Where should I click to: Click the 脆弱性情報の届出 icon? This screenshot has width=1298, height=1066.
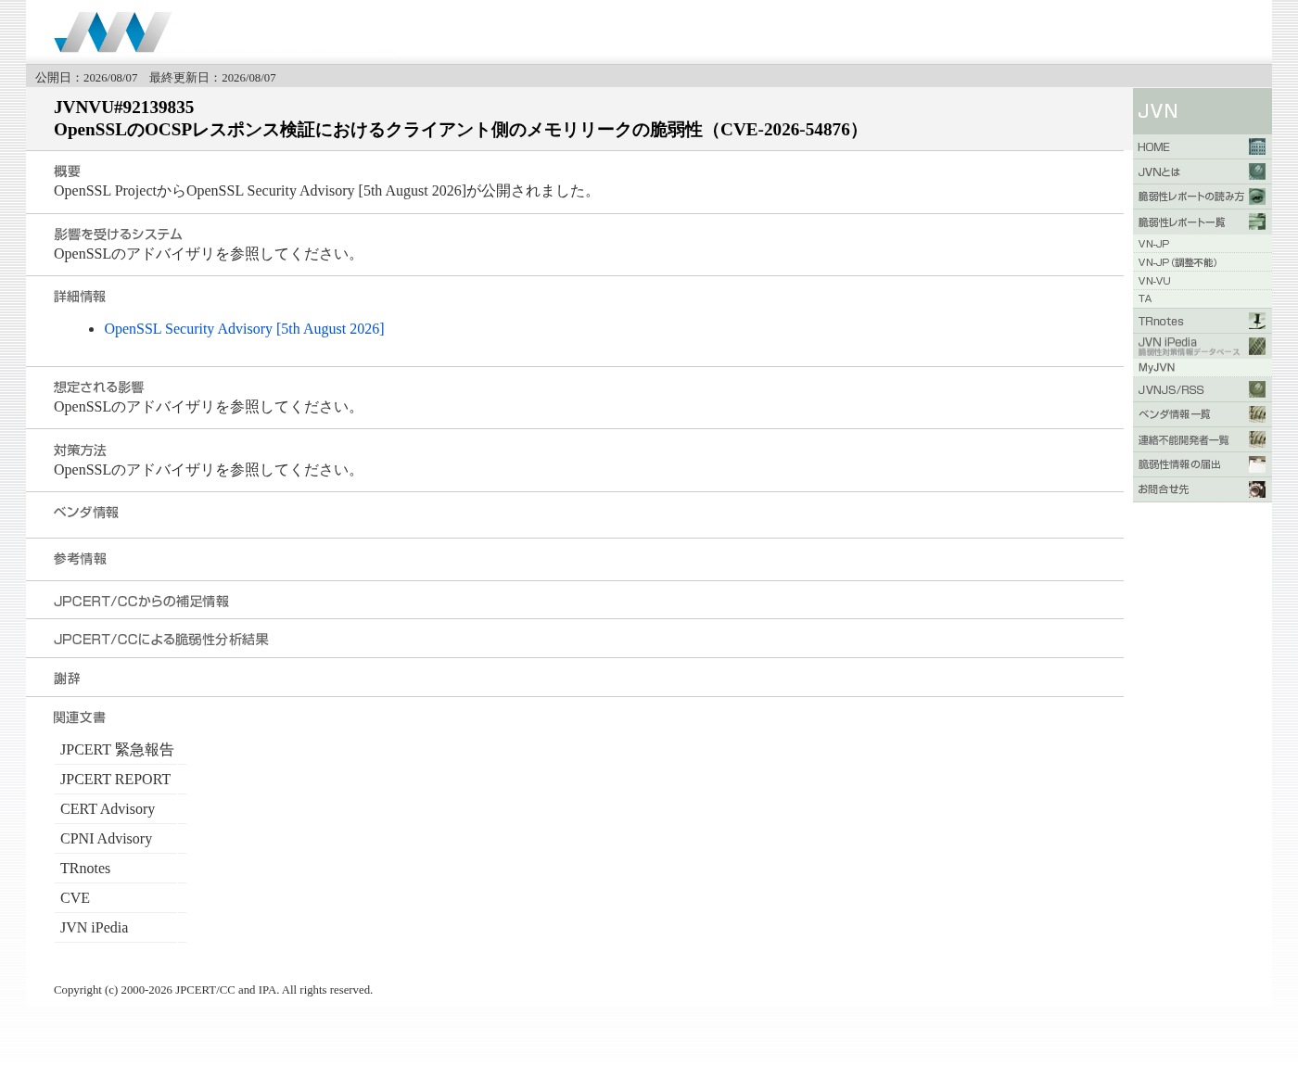[x=1257, y=464]
